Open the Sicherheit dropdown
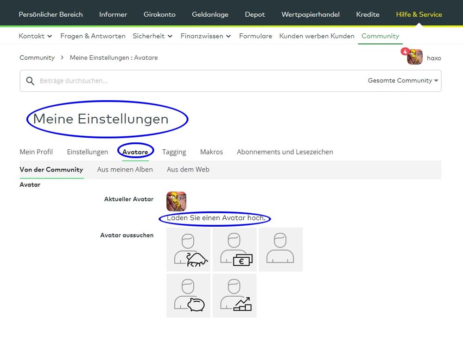This screenshot has width=463, height=344. tap(152, 36)
